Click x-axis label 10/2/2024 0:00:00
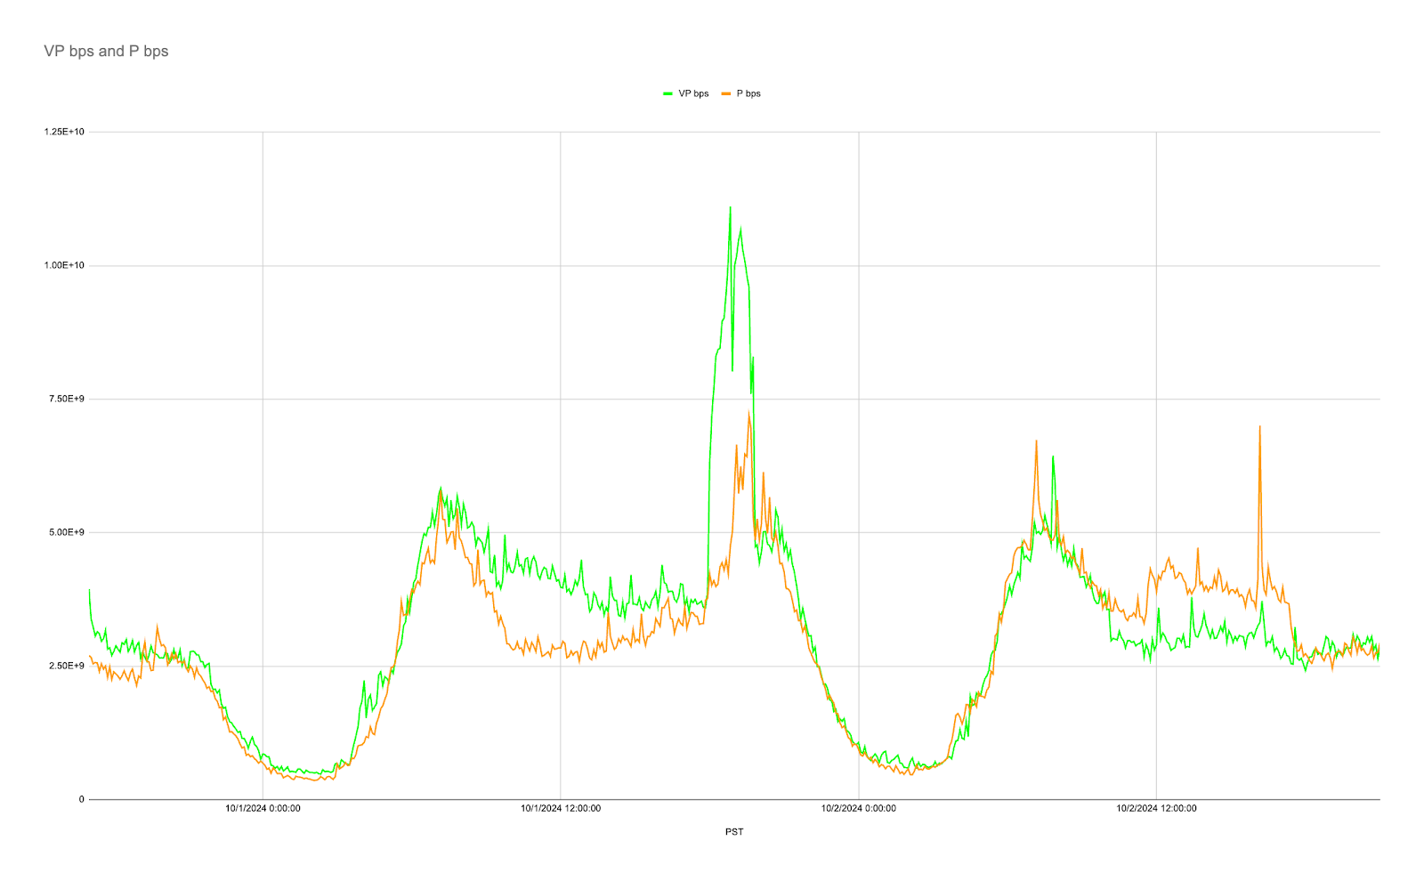The width and height of the screenshot is (1424, 881). pos(859,809)
